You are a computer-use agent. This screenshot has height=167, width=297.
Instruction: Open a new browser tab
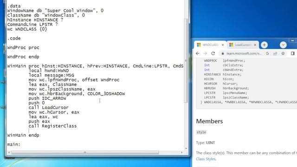tap(264, 45)
